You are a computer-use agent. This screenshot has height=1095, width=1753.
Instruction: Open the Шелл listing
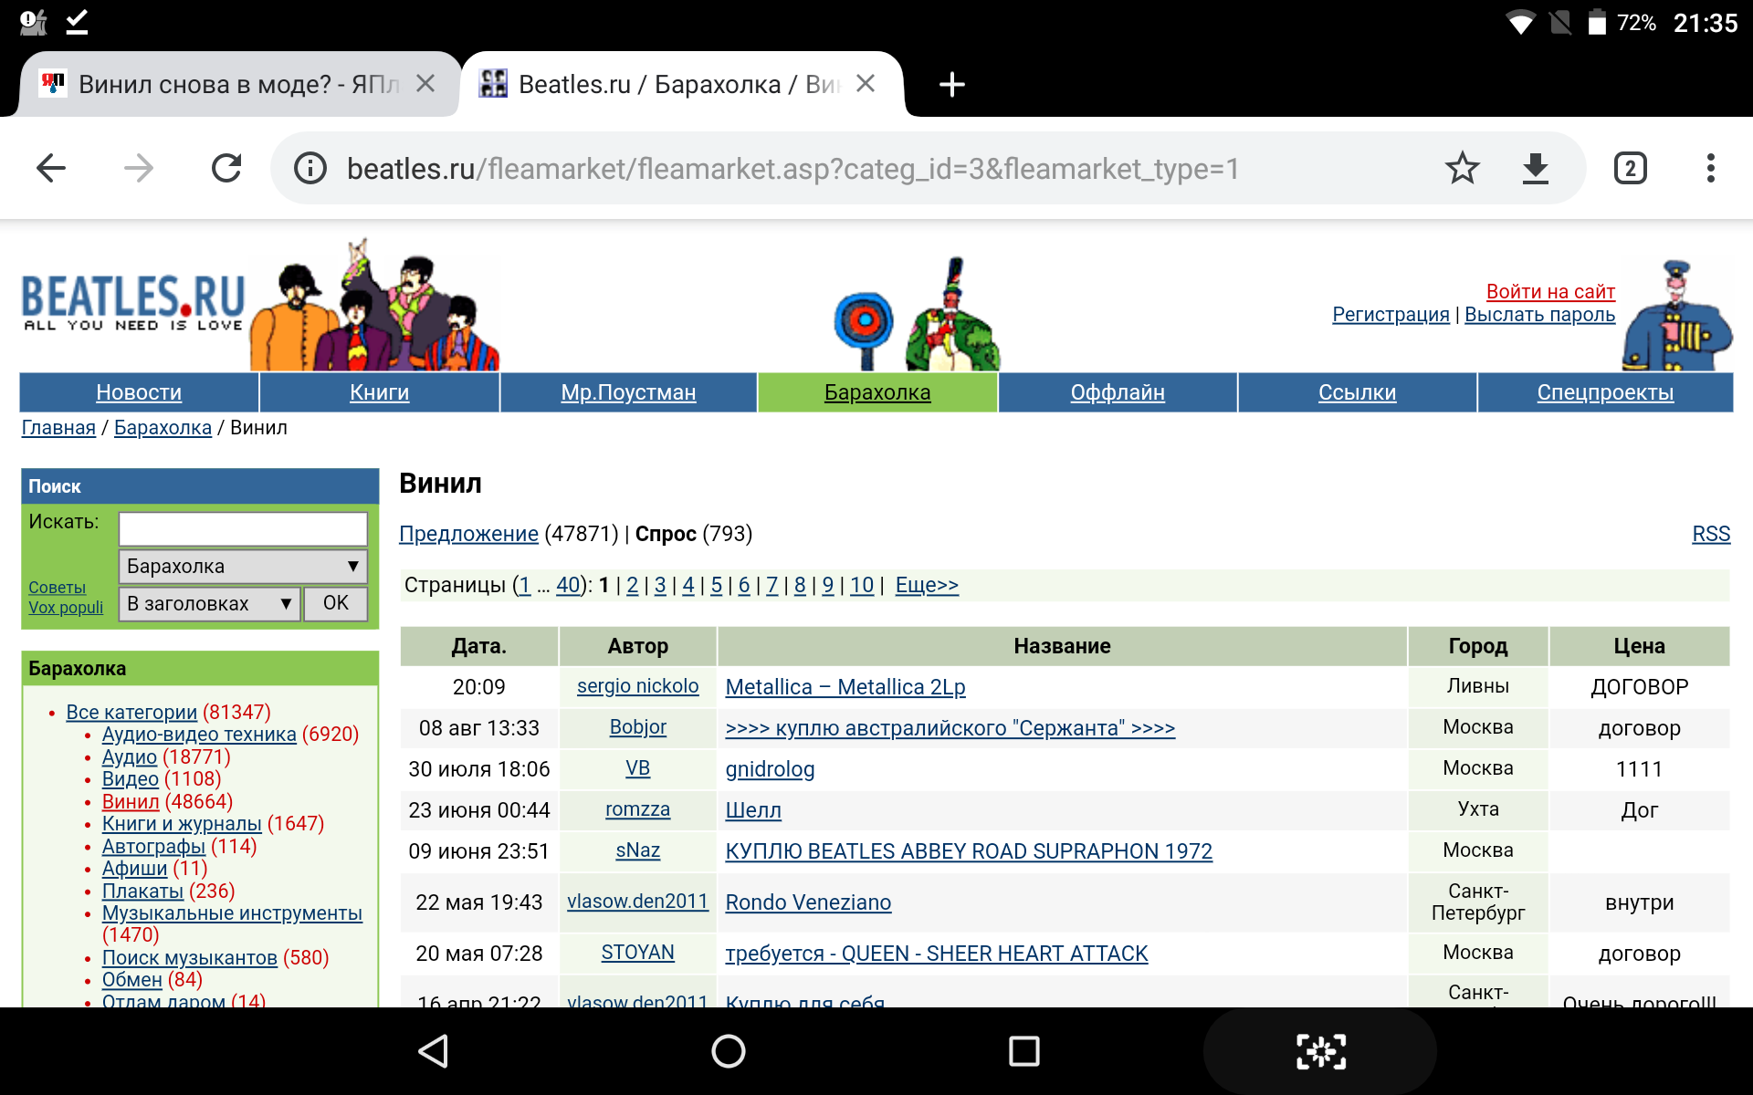coord(753,810)
